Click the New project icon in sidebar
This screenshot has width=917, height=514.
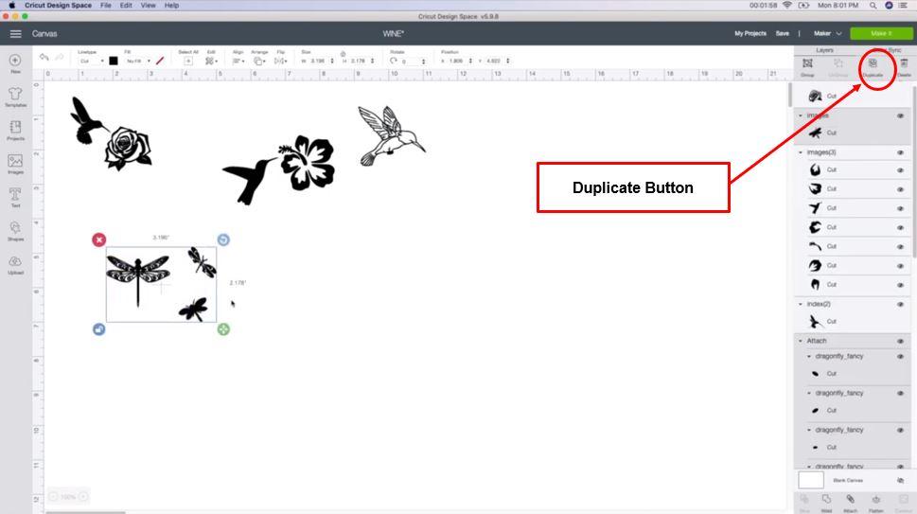(15, 61)
